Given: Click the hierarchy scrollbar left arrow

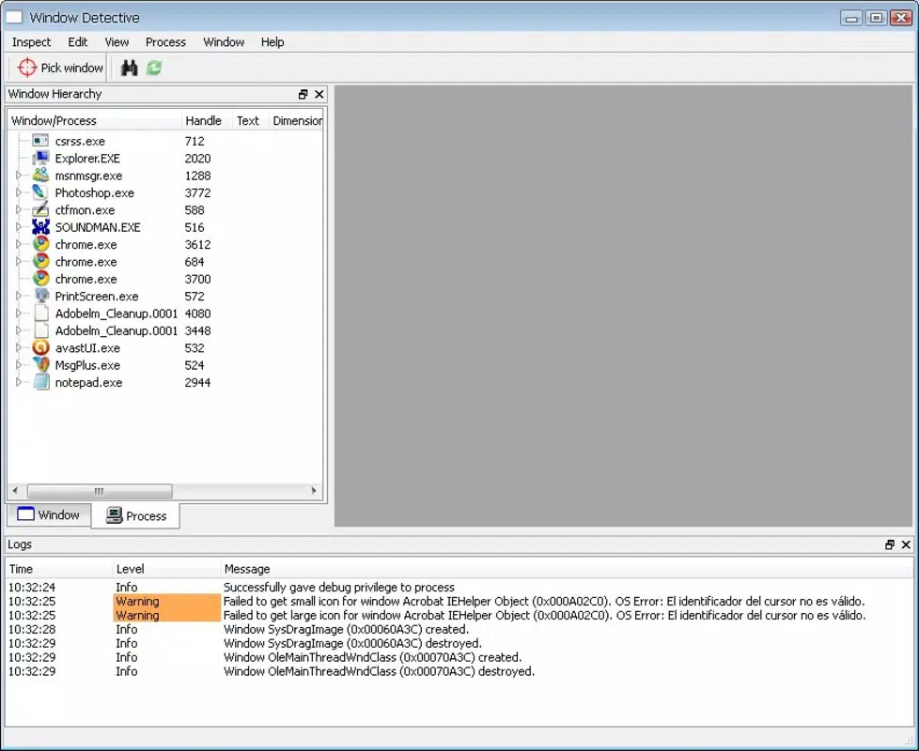Looking at the screenshot, I should 15,491.
